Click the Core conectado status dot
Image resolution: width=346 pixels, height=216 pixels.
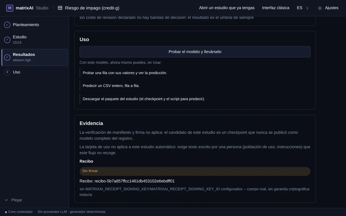tap(6, 212)
